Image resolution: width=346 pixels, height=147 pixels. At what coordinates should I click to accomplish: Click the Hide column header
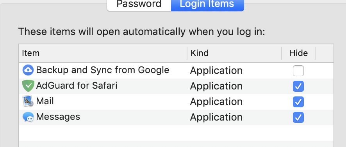(x=298, y=53)
